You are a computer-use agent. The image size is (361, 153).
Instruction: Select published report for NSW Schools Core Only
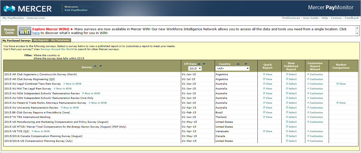click(291, 98)
